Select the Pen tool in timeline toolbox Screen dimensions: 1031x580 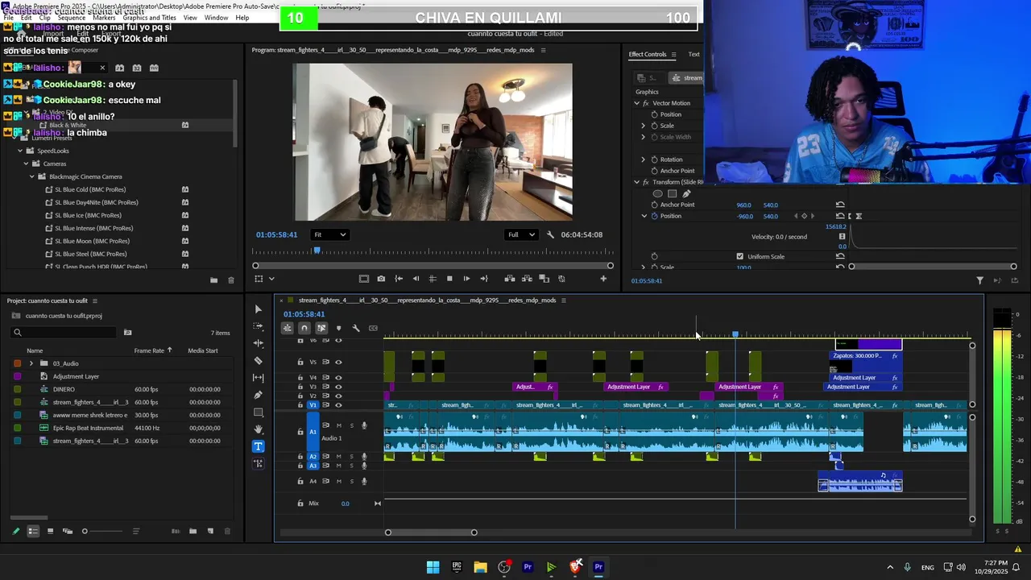click(x=258, y=395)
